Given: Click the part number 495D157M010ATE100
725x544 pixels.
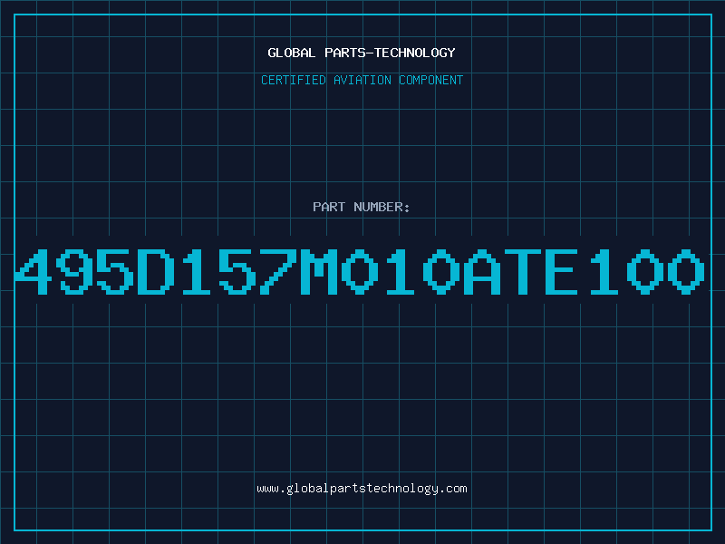Looking at the screenshot, I should (360, 272).
